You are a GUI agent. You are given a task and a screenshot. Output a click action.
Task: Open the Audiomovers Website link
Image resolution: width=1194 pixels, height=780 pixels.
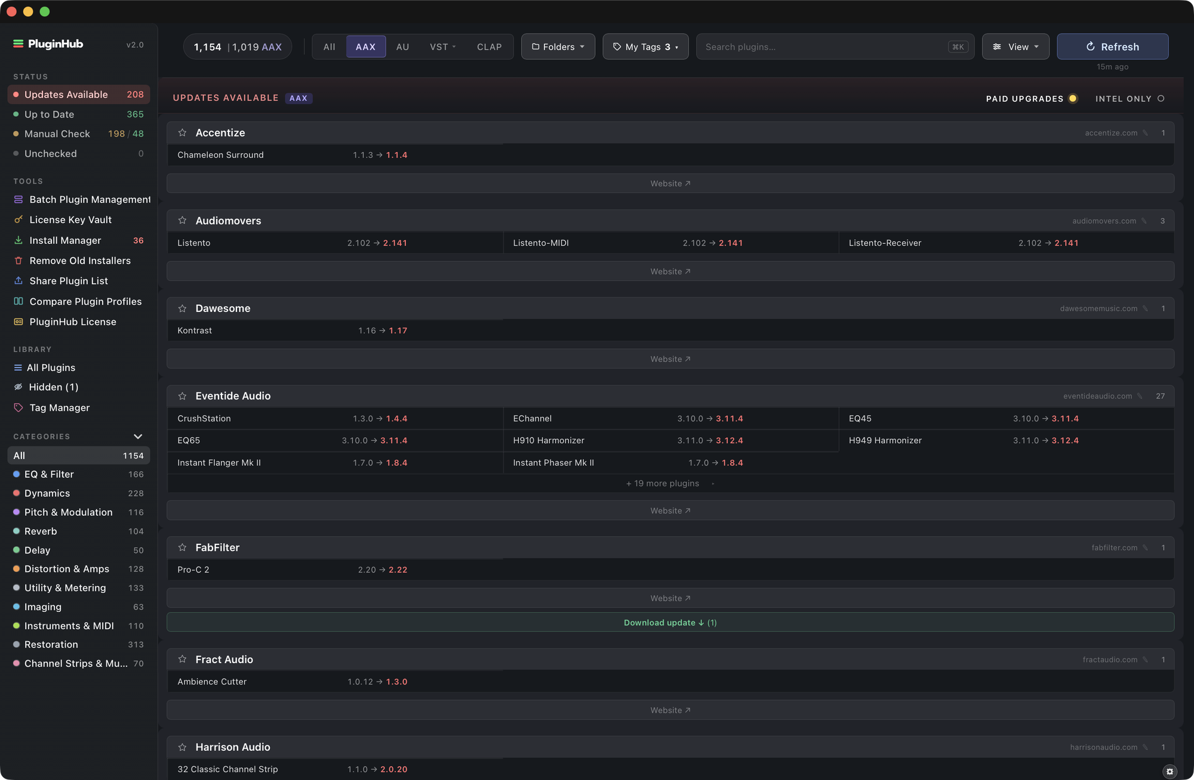point(670,271)
